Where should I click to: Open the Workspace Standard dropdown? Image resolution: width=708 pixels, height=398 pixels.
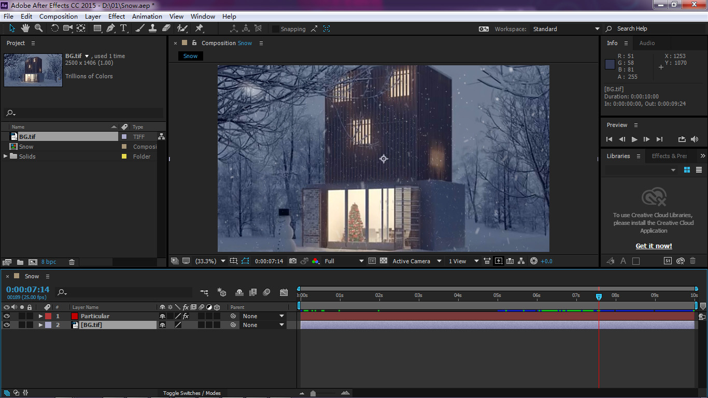(x=566, y=29)
